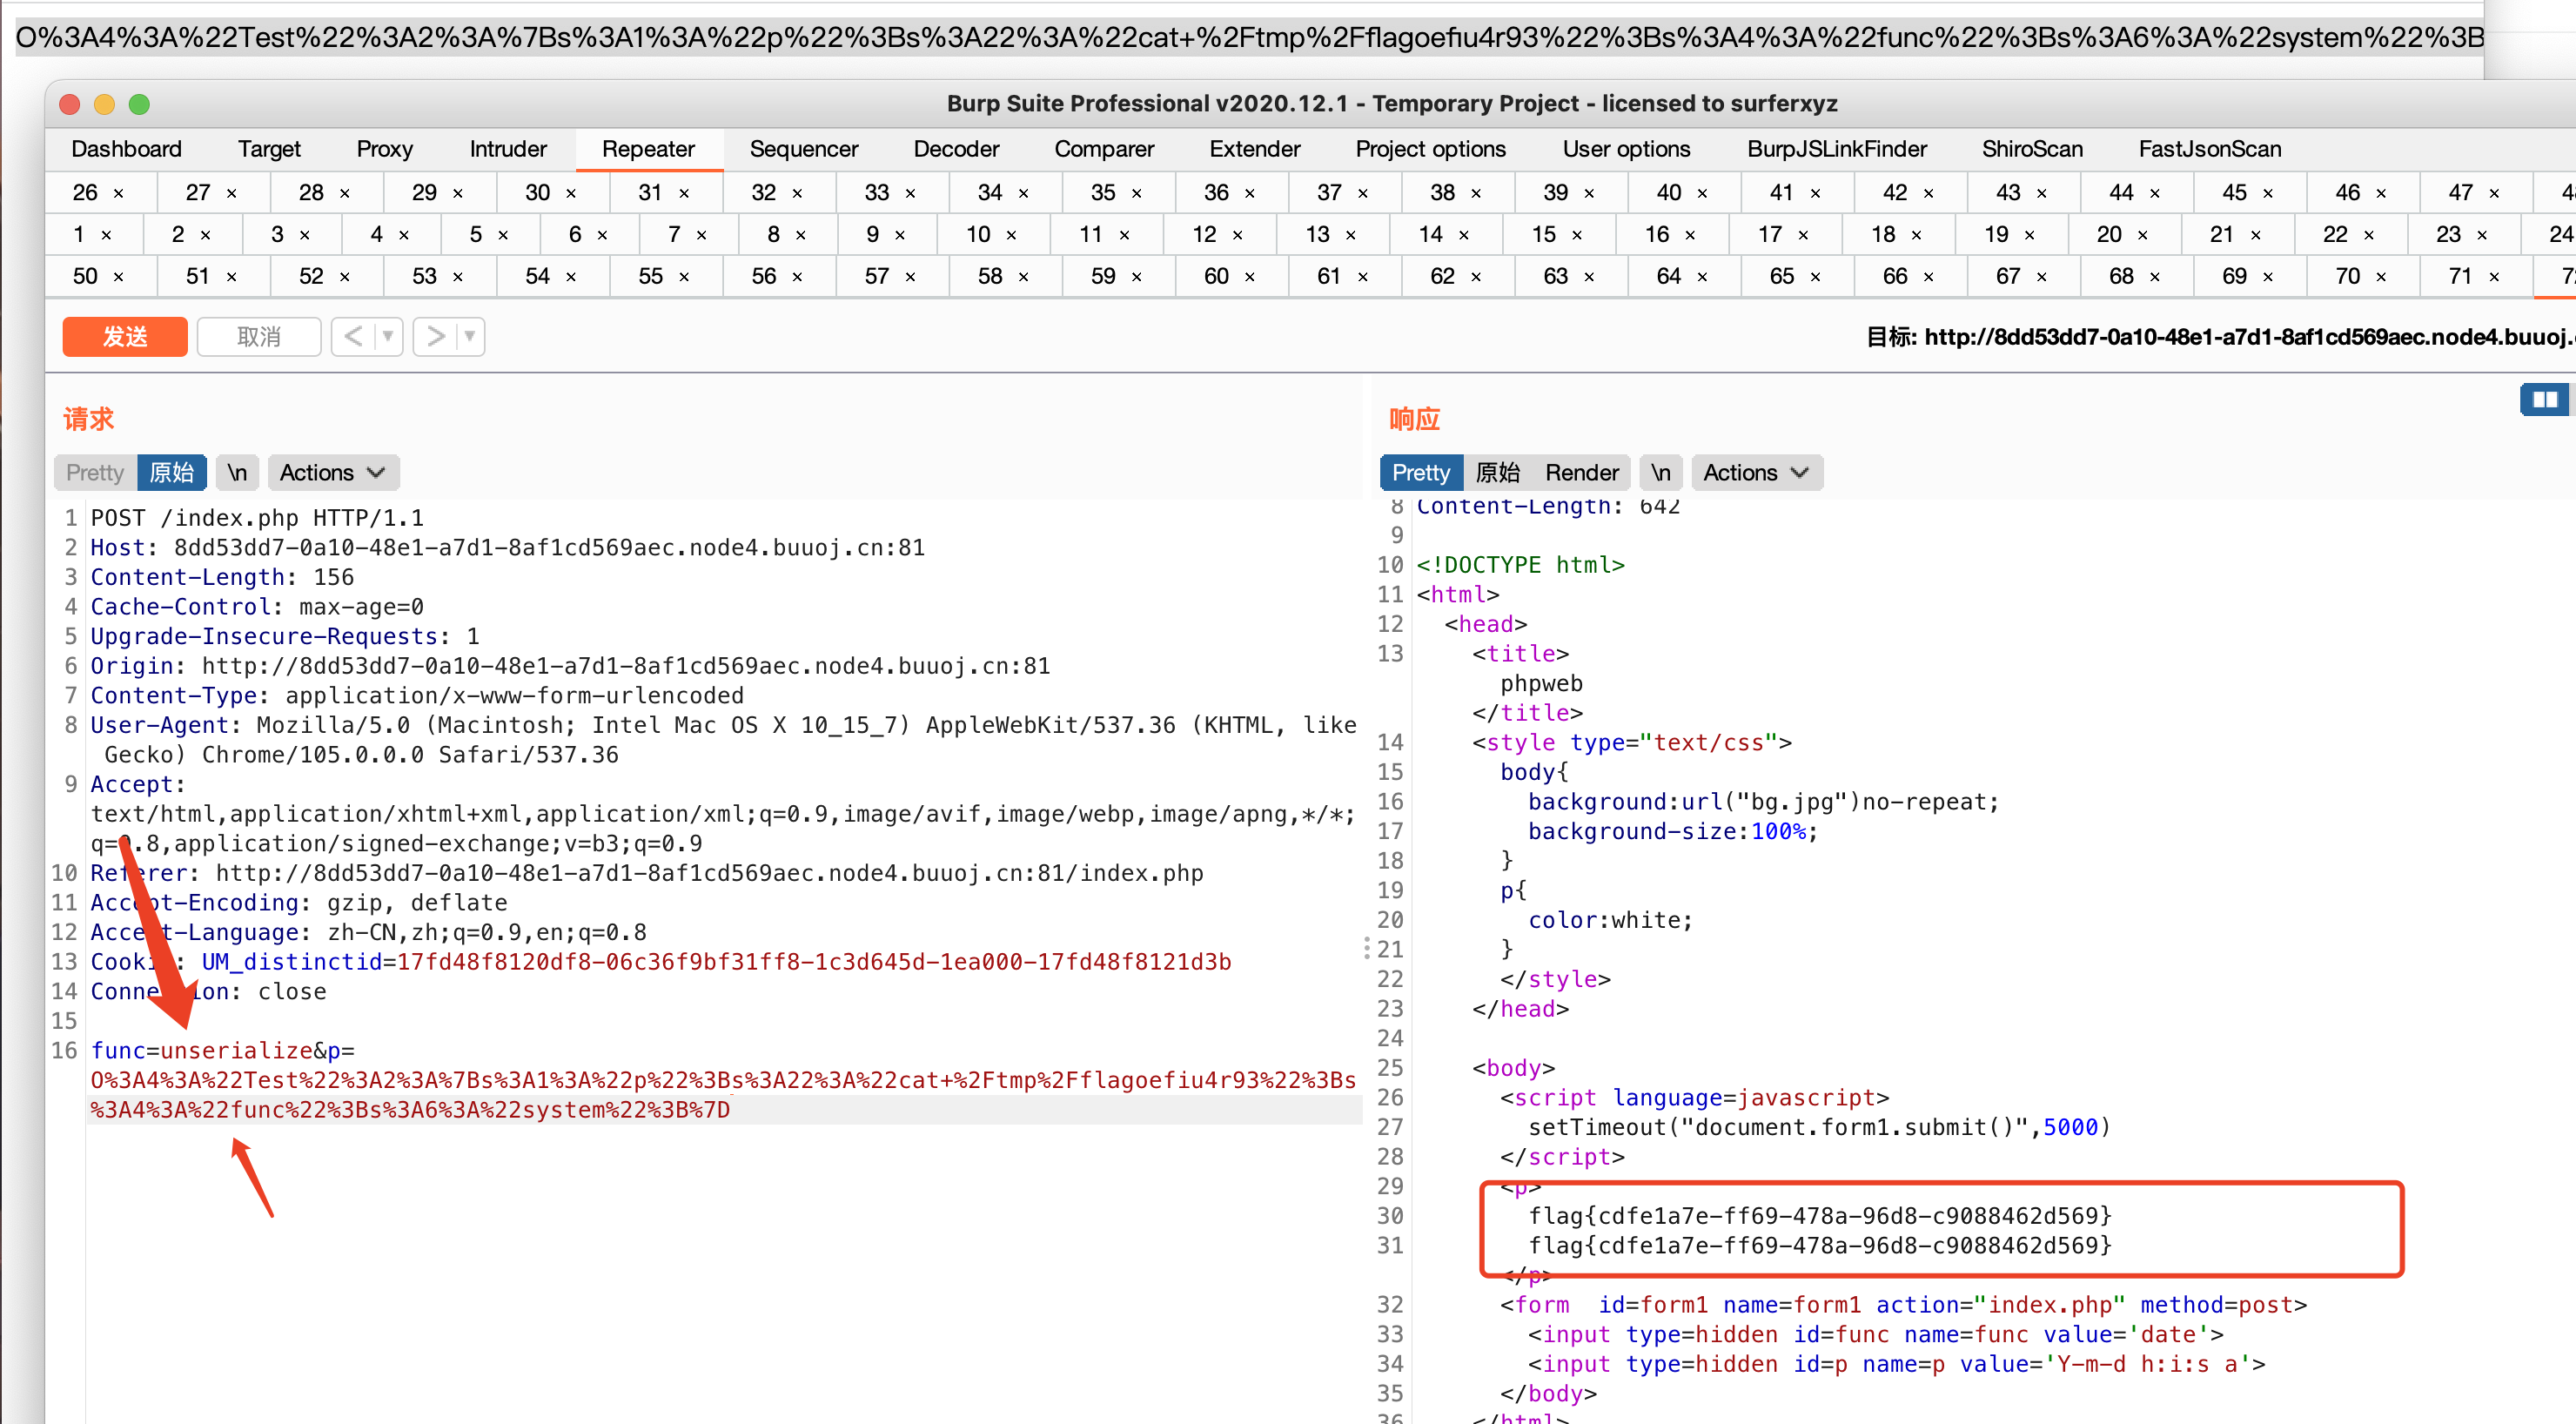Switch to the Comparer tab
Viewport: 2576px width, 1424px height.
point(1104,149)
